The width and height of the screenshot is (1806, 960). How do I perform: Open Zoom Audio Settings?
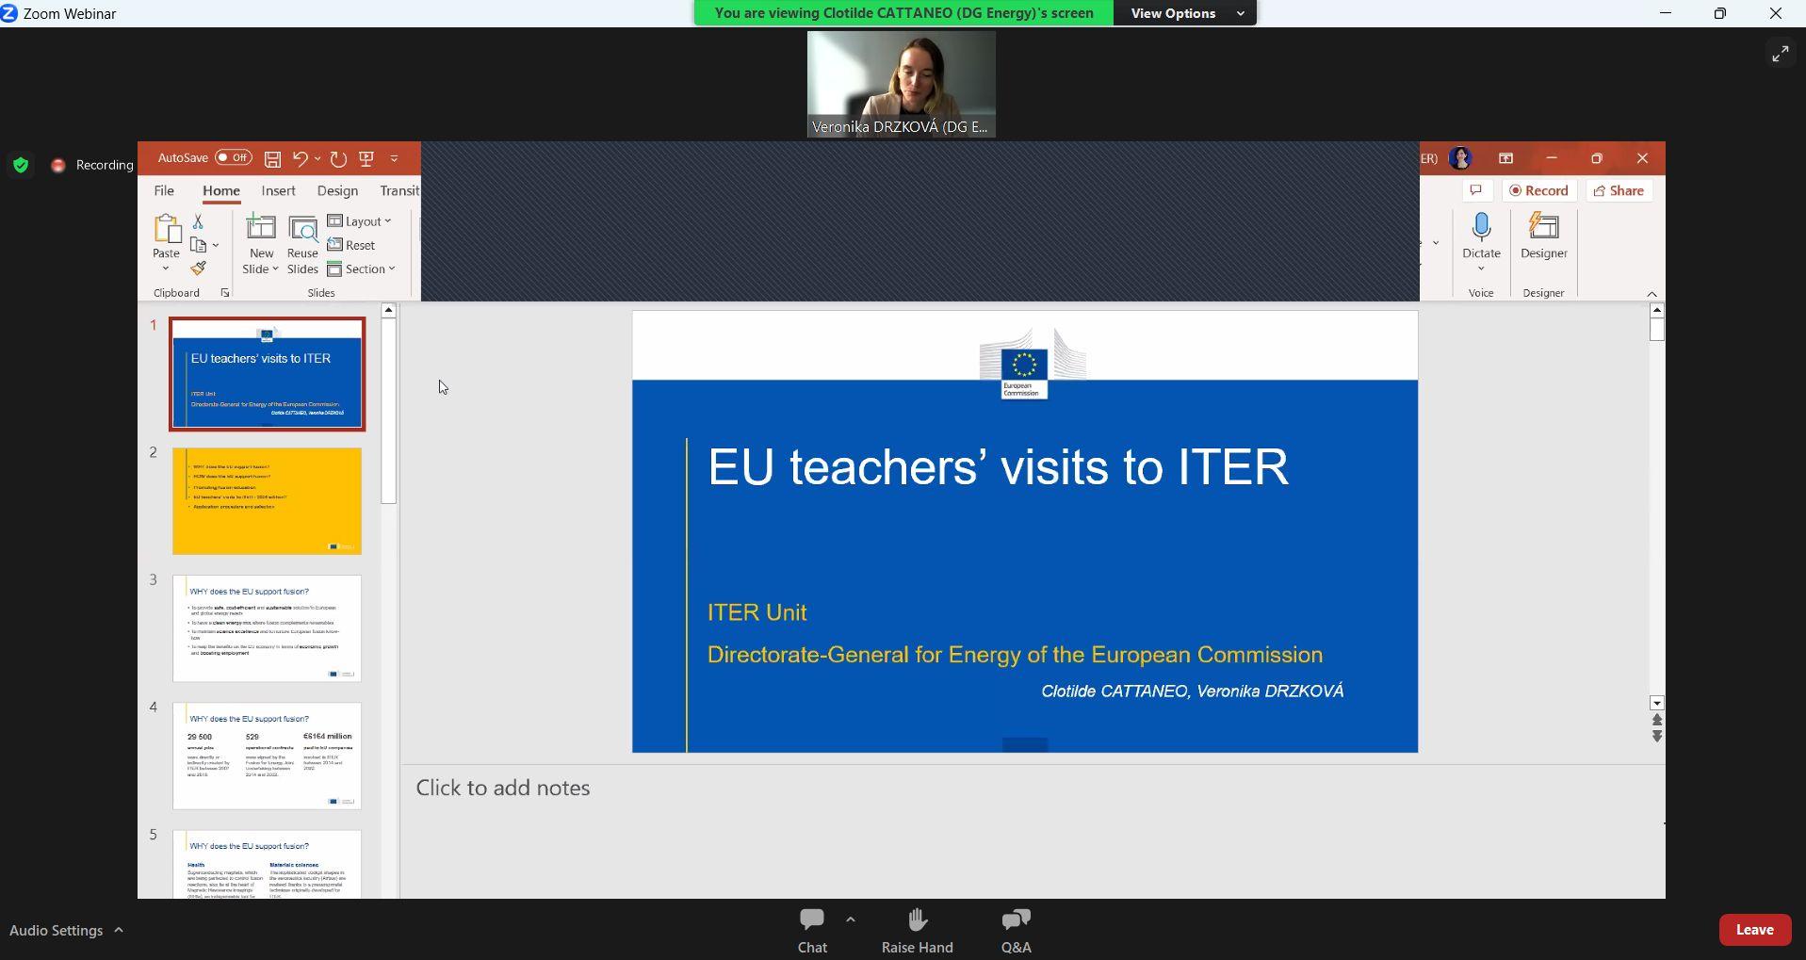(56, 930)
